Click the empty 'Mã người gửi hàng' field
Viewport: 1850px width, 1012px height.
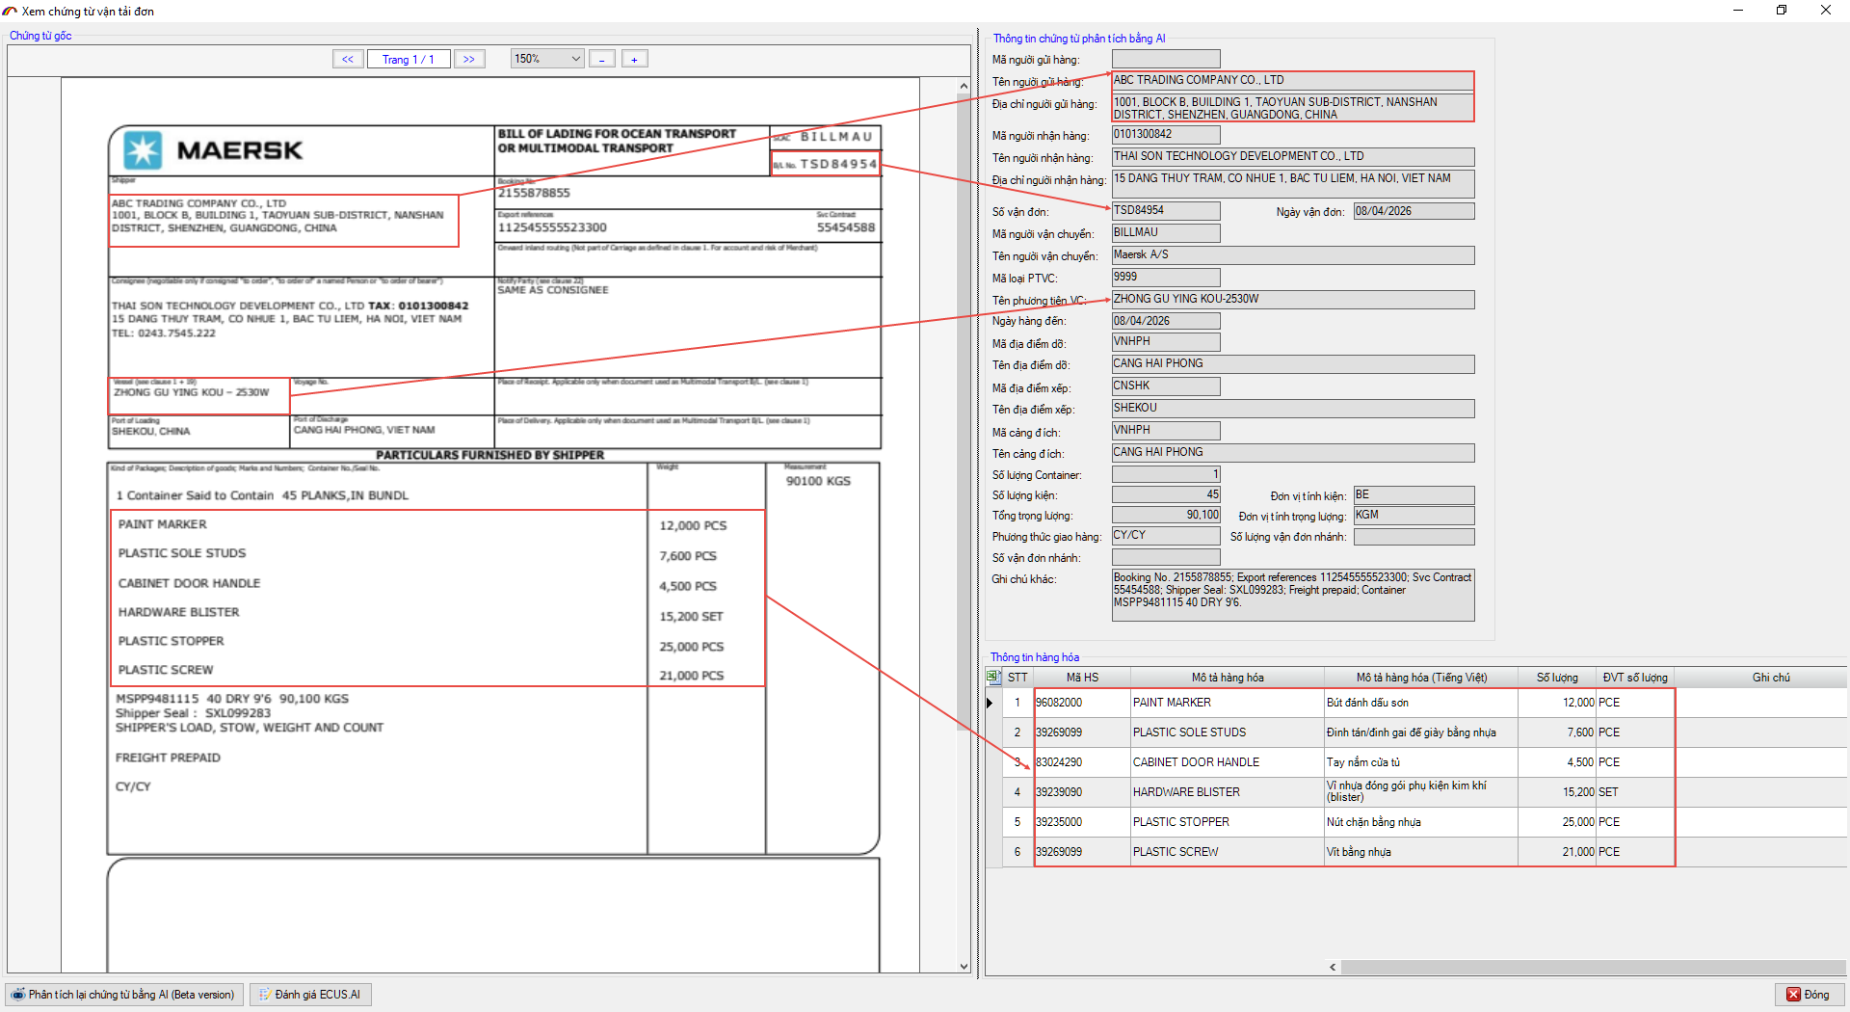coord(1165,60)
